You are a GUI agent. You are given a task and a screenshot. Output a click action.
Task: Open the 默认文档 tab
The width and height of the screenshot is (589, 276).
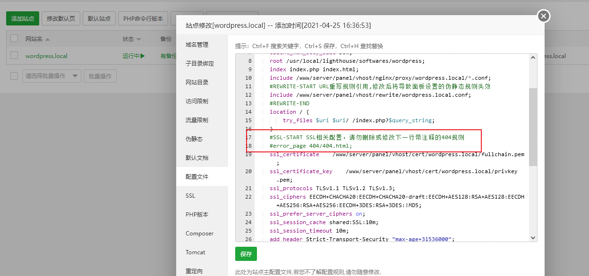pyautogui.click(x=202, y=158)
